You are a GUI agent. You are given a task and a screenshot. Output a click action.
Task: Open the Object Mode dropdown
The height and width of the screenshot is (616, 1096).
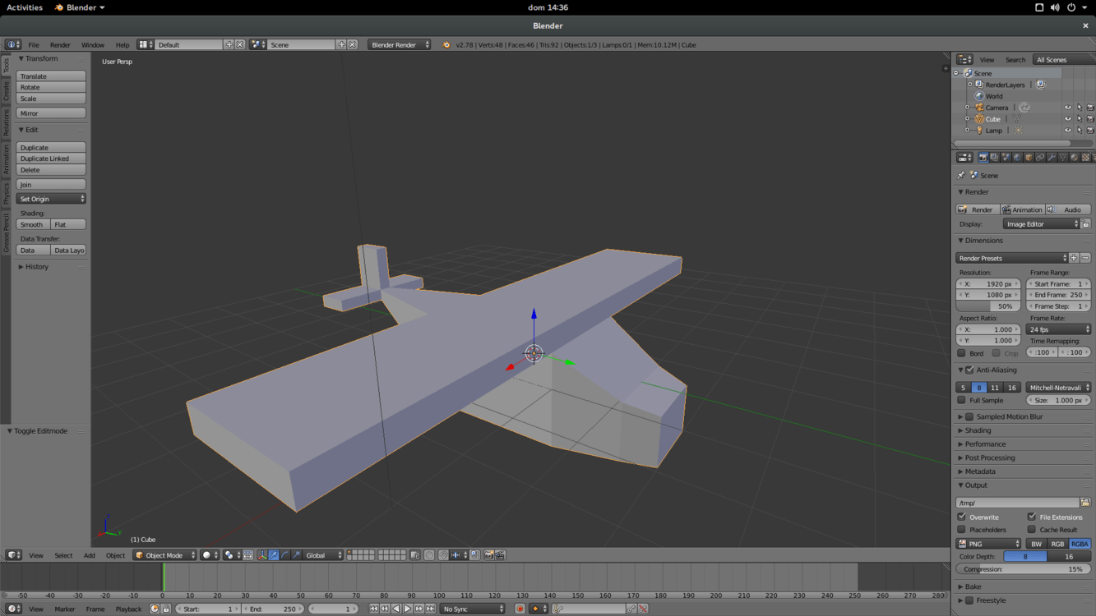(165, 555)
